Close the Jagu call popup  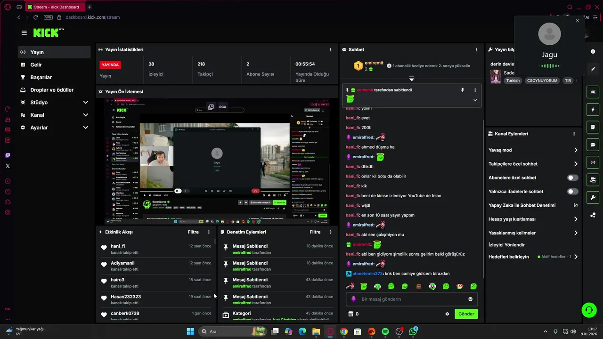(578, 21)
